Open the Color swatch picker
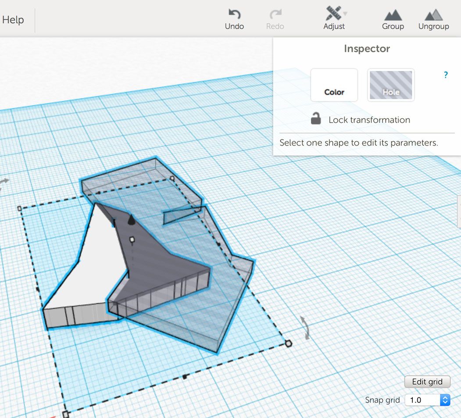 334,85
